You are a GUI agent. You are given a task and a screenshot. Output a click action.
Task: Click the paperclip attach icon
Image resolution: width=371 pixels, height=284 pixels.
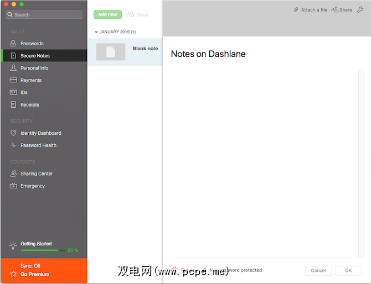tap(296, 10)
